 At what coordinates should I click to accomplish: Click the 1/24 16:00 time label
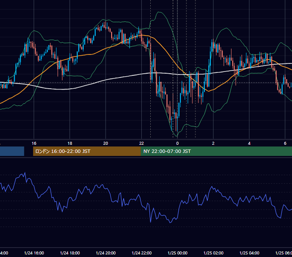34,253
